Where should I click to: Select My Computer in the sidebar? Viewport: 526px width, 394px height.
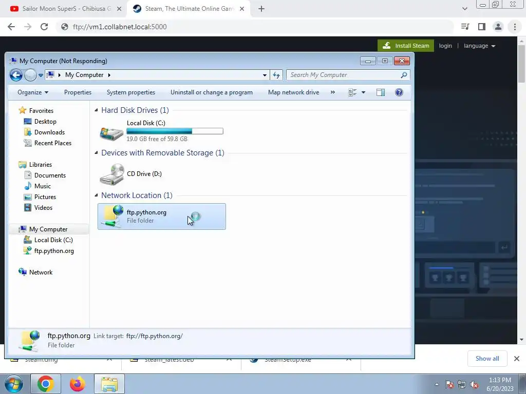pos(48,229)
